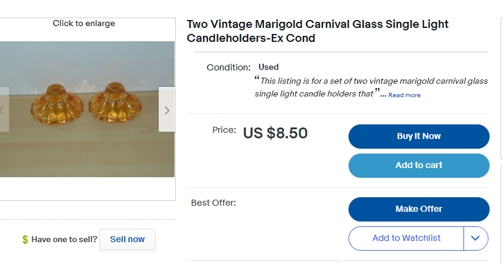Select the listing title heading text
Screen dimensions: 503x264
317,32
